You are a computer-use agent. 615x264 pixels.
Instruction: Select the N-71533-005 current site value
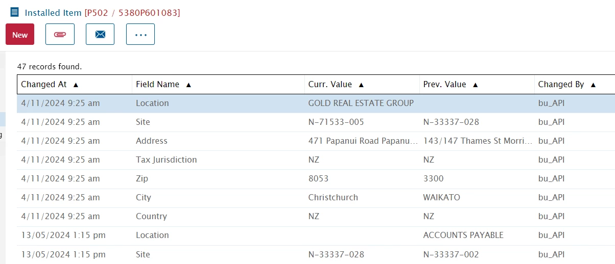tap(336, 122)
